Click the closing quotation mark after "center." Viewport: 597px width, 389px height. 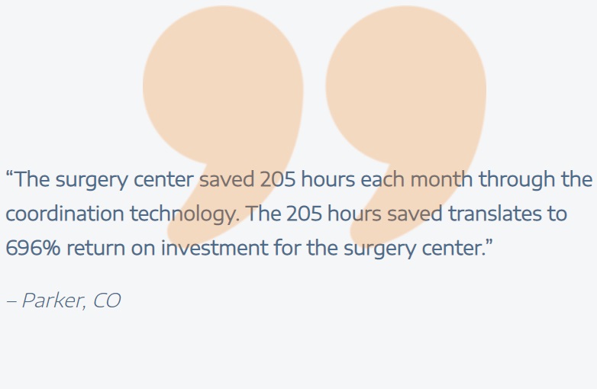tap(489, 243)
